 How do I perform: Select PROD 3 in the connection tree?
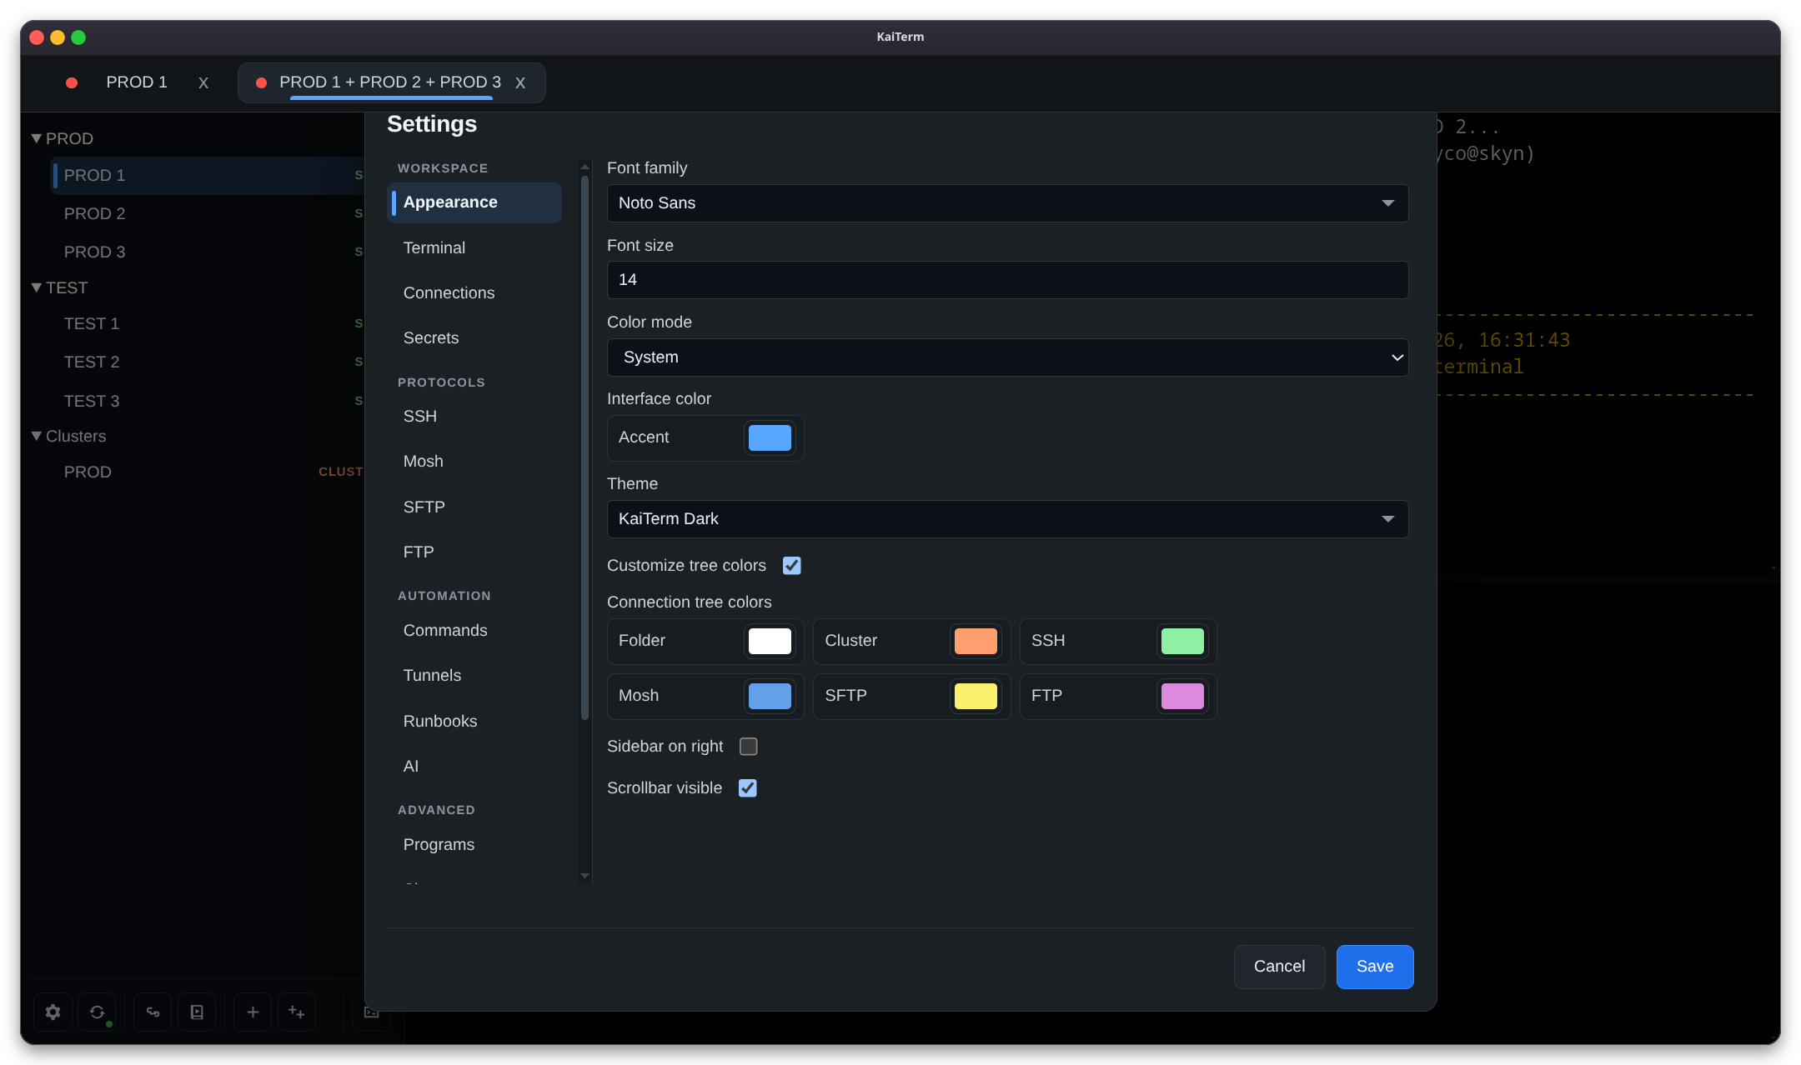207,252
